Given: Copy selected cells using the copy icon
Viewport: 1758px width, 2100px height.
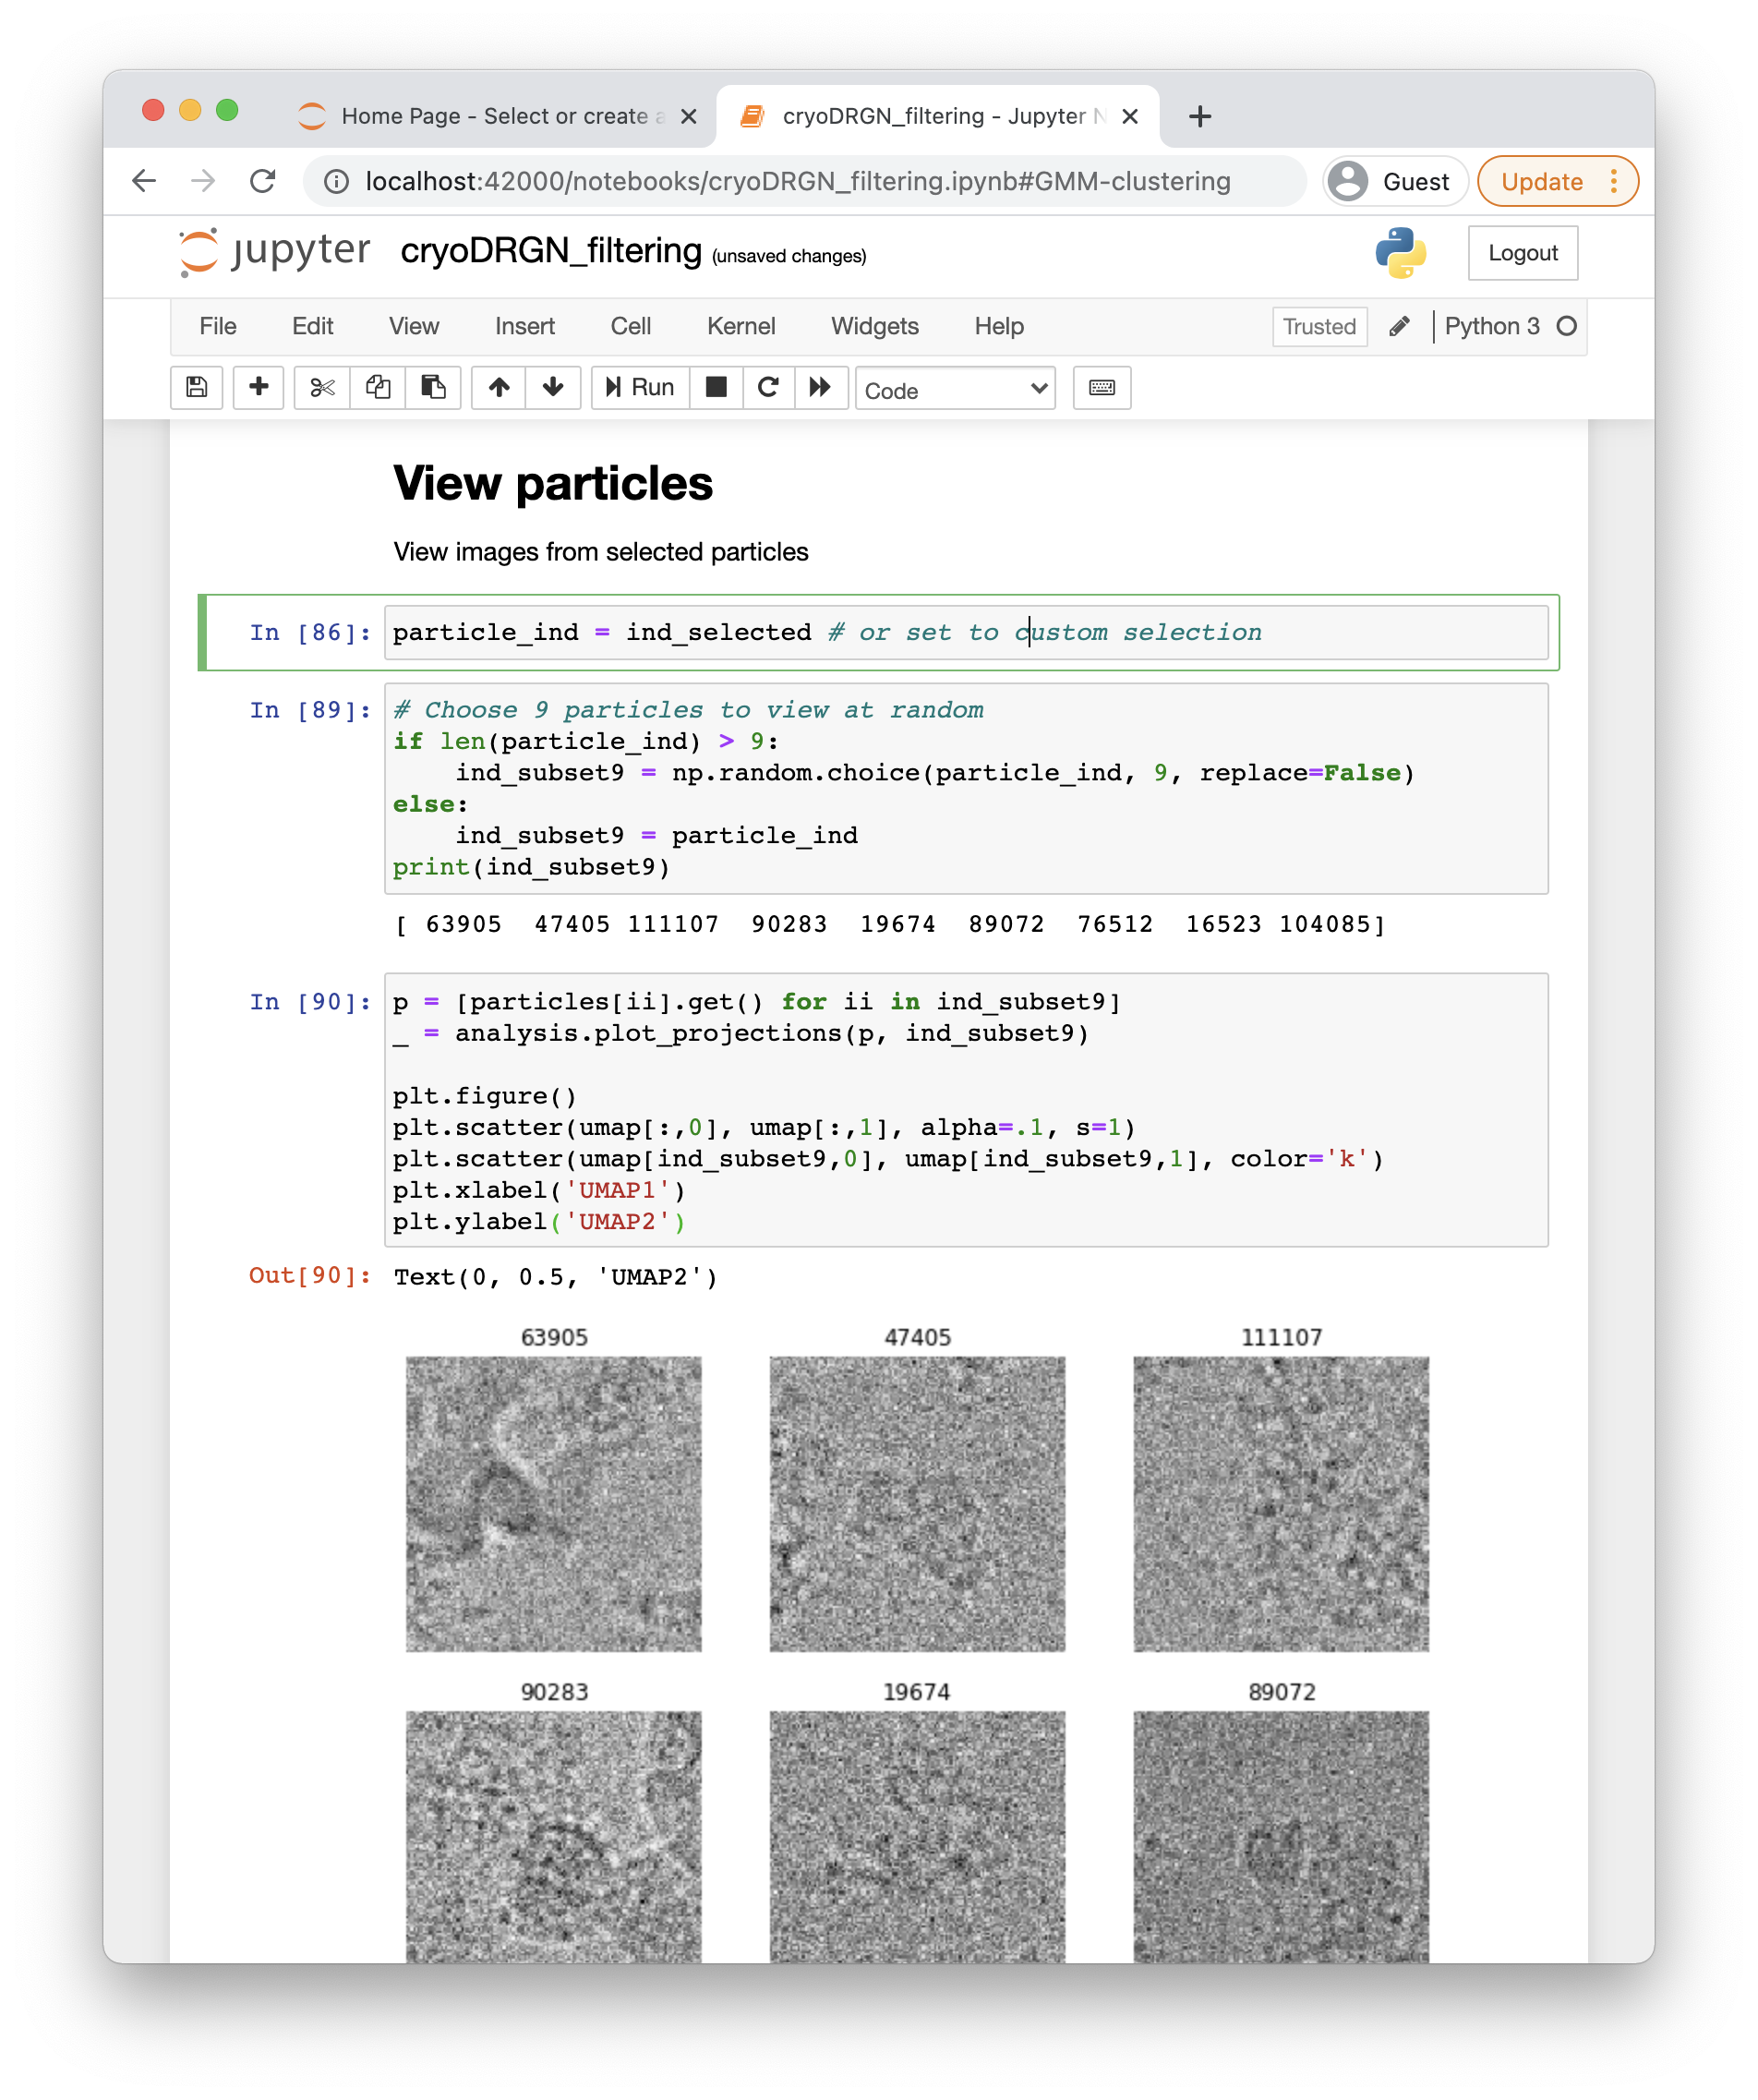Looking at the screenshot, I should 377,387.
